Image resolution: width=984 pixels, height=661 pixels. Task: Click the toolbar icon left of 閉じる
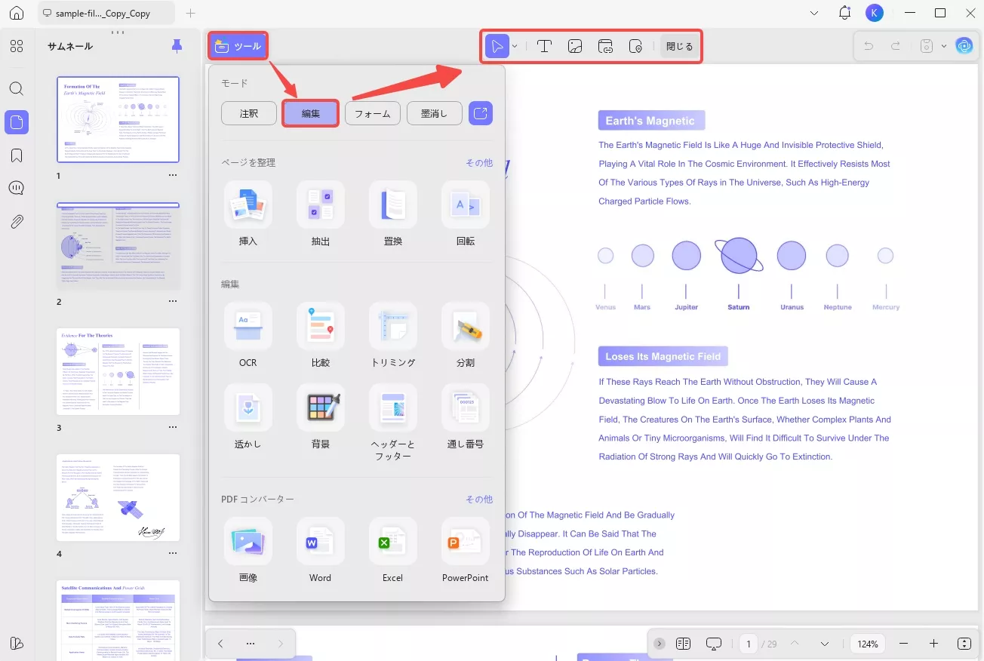[x=636, y=46]
